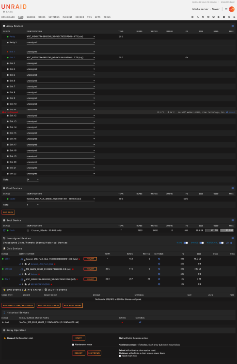Click the logout icon in the top toolbar
Screen dimensions: 237x364
coord(192,17)
